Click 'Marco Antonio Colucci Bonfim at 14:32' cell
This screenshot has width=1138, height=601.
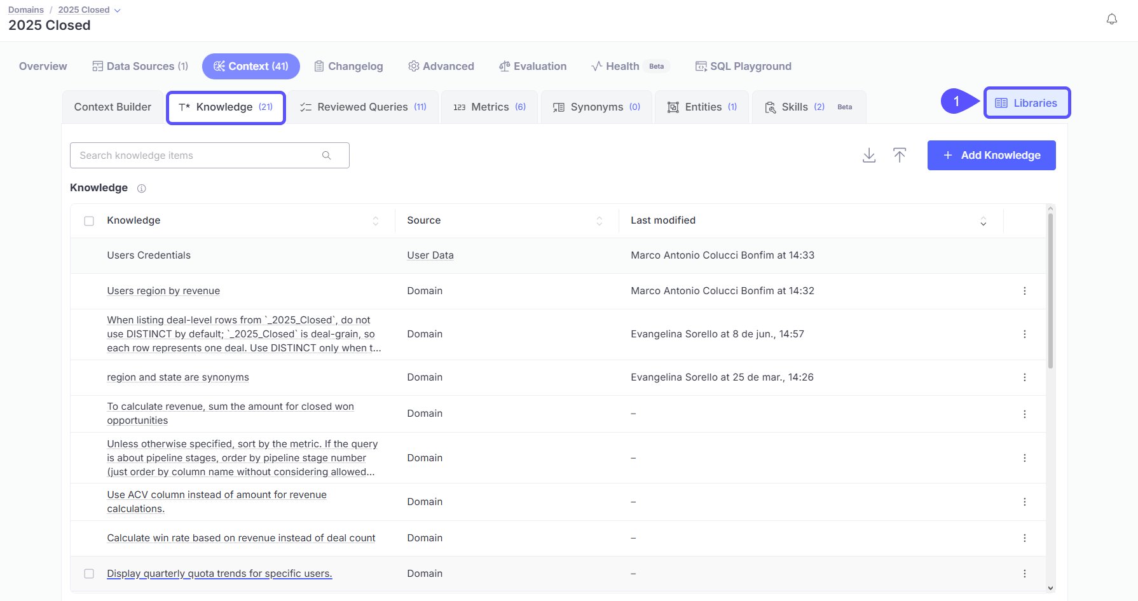[x=722, y=291]
